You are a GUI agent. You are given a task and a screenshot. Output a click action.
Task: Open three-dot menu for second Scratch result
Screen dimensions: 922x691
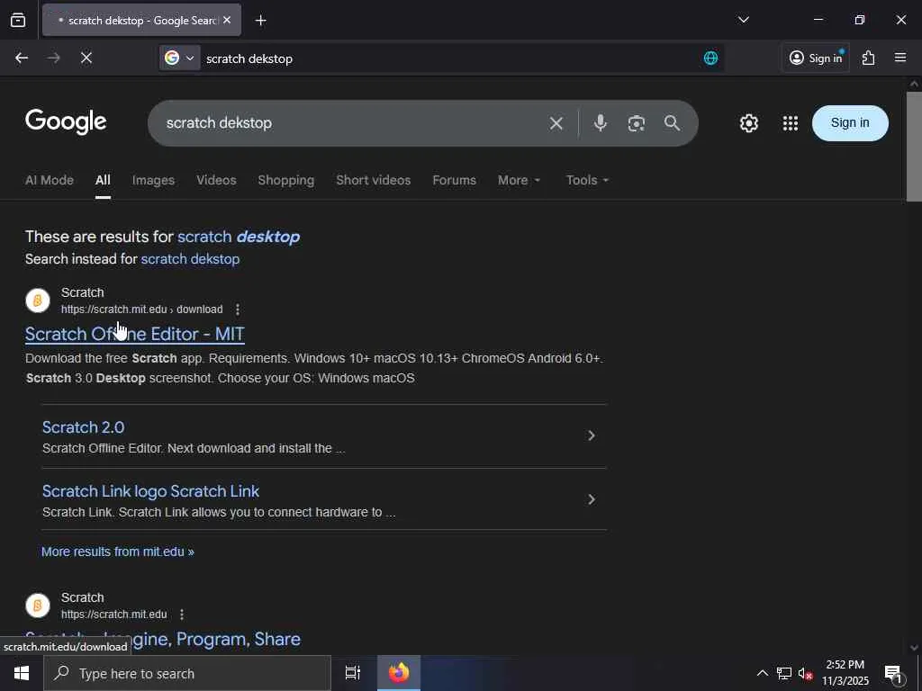click(182, 615)
